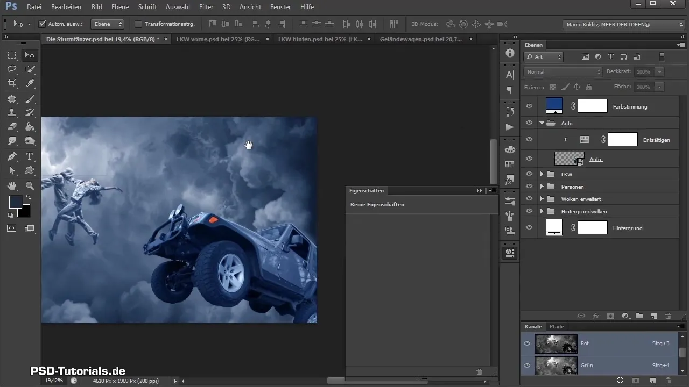Open the layer filter Art dropdown
The height and width of the screenshot is (387, 689).
[x=544, y=56]
